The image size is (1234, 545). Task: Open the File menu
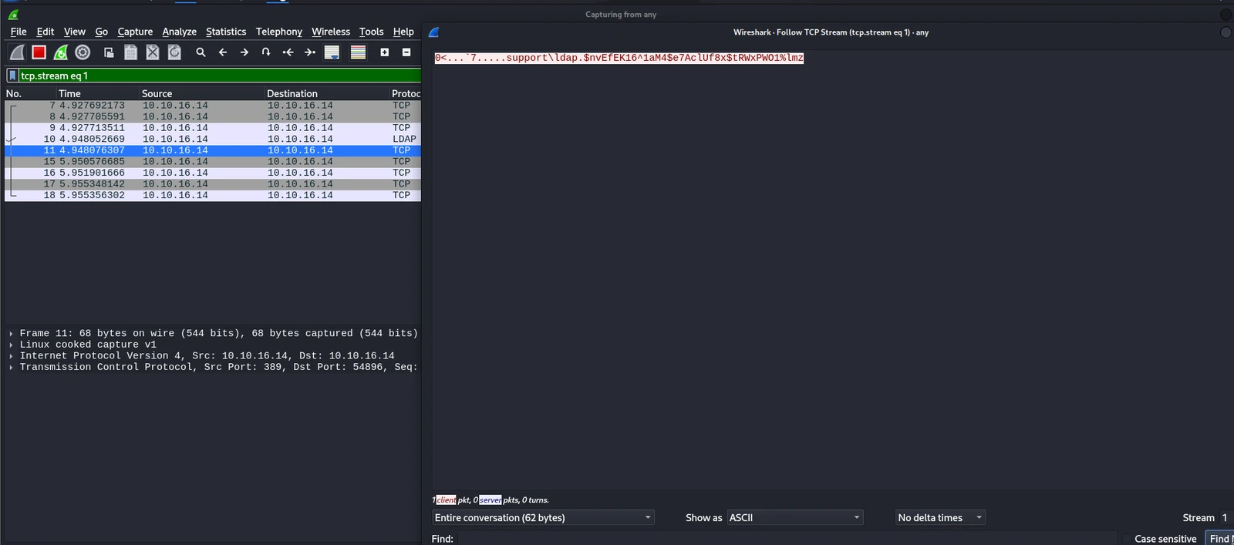pos(19,32)
